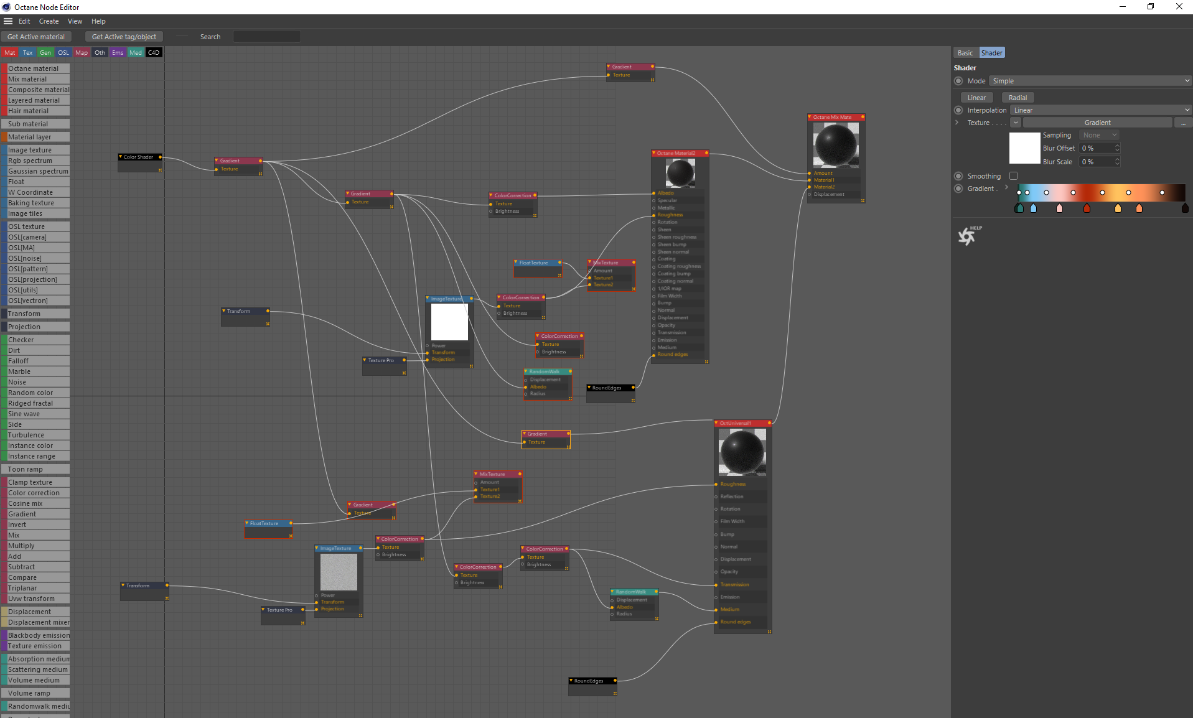Open the Mode dropdown showing Simple

pos(1090,81)
